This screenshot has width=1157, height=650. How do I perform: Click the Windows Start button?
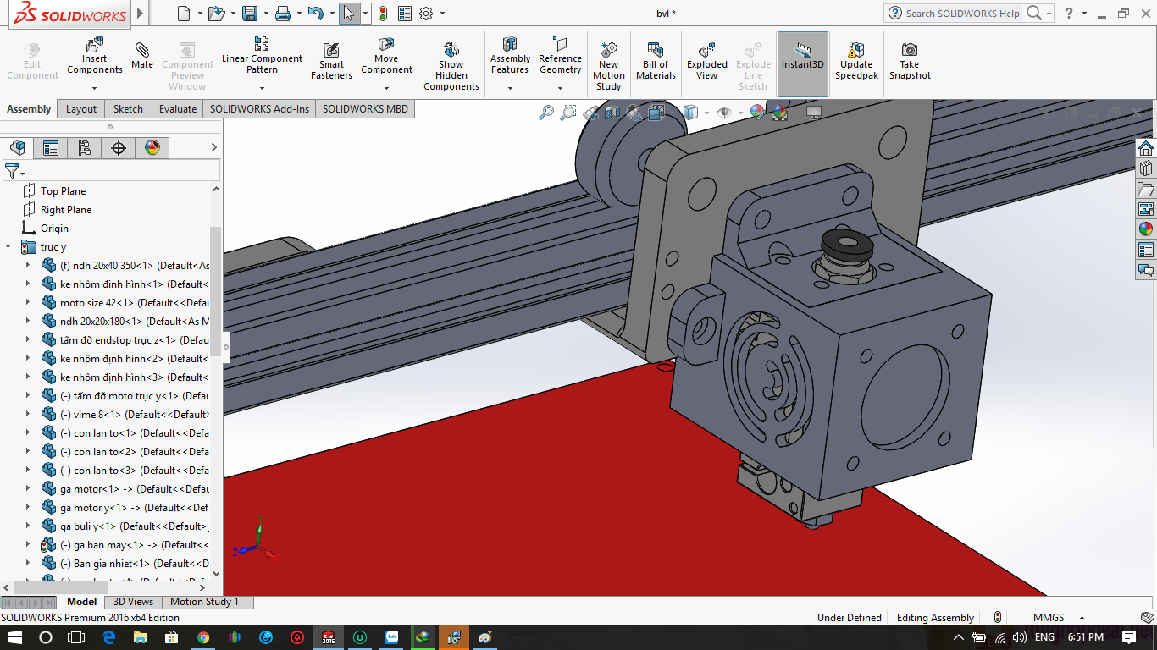click(15, 637)
